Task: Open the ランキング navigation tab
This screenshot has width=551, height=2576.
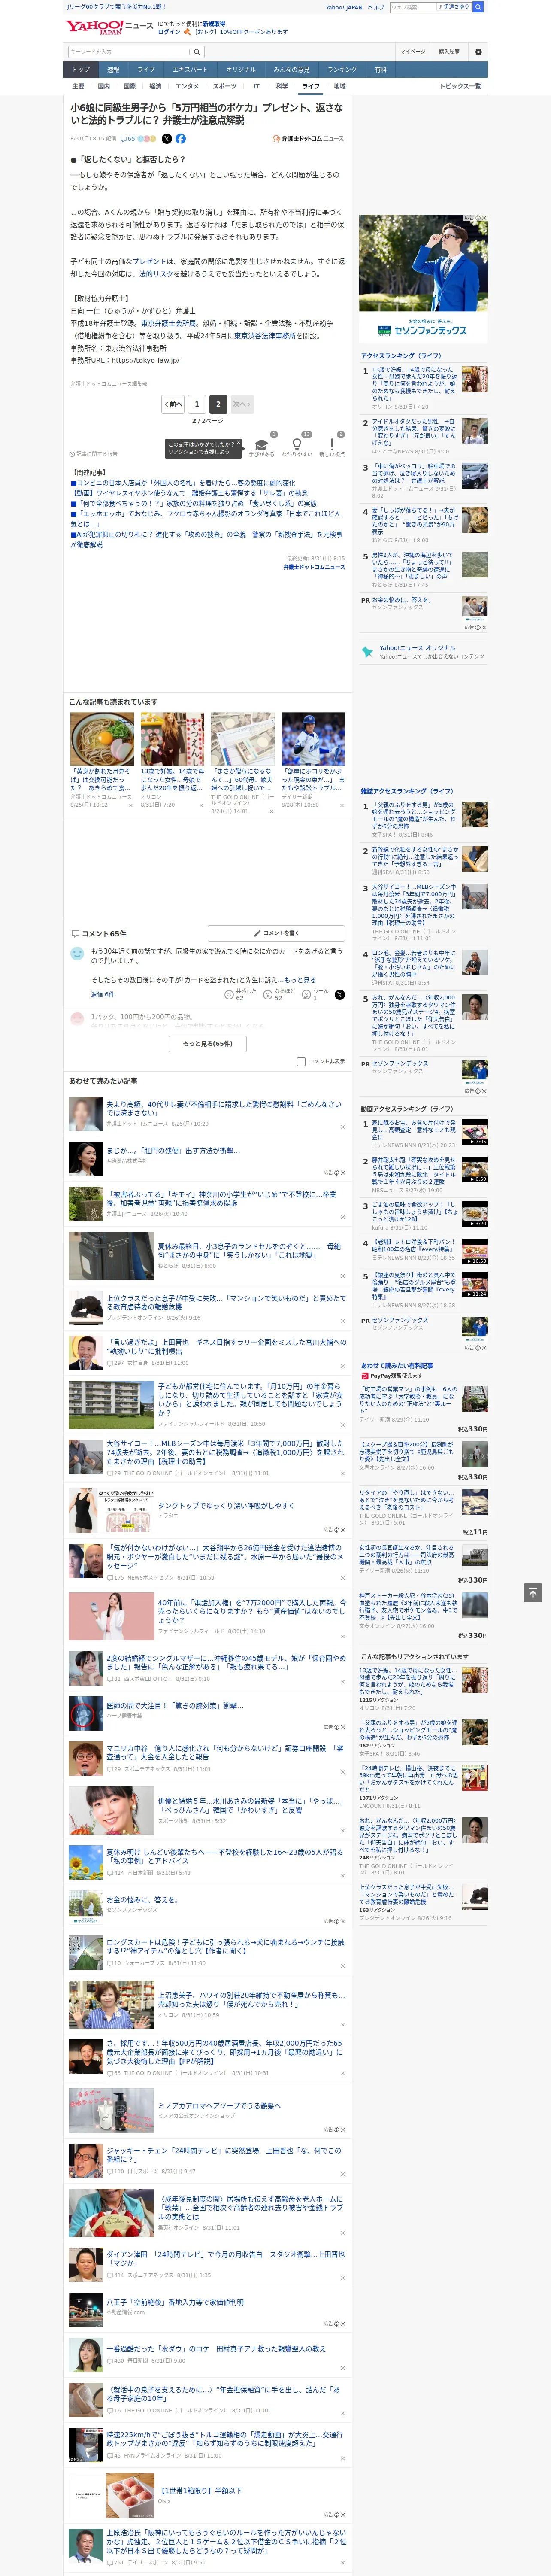Action: point(342,70)
